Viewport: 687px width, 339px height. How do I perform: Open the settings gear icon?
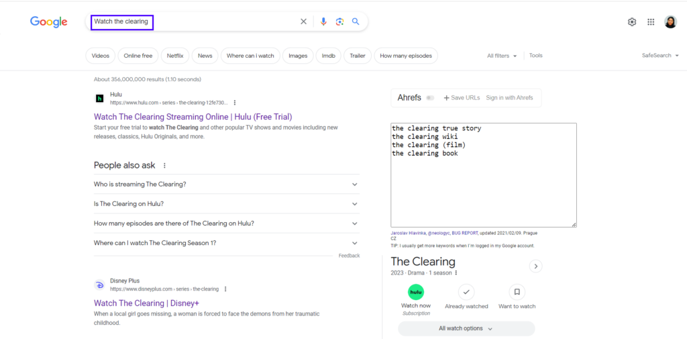[632, 22]
